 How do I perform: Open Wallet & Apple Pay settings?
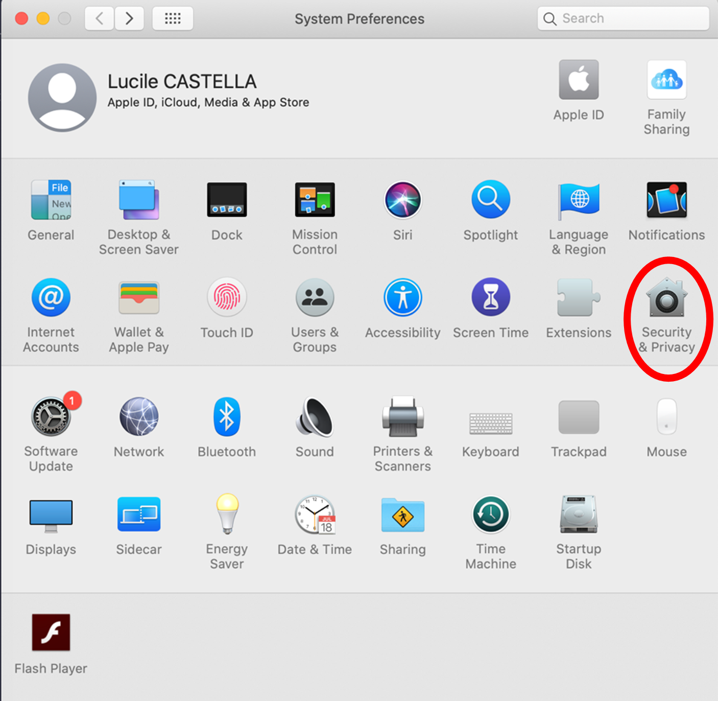coord(139,297)
